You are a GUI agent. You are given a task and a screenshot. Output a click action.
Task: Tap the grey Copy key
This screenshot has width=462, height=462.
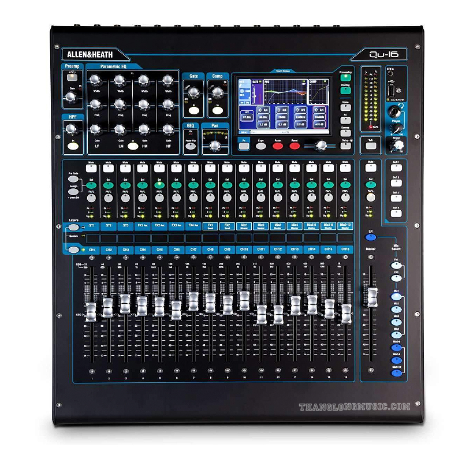261,146
